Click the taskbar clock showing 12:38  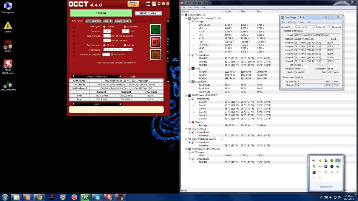pyautogui.click(x=349, y=197)
